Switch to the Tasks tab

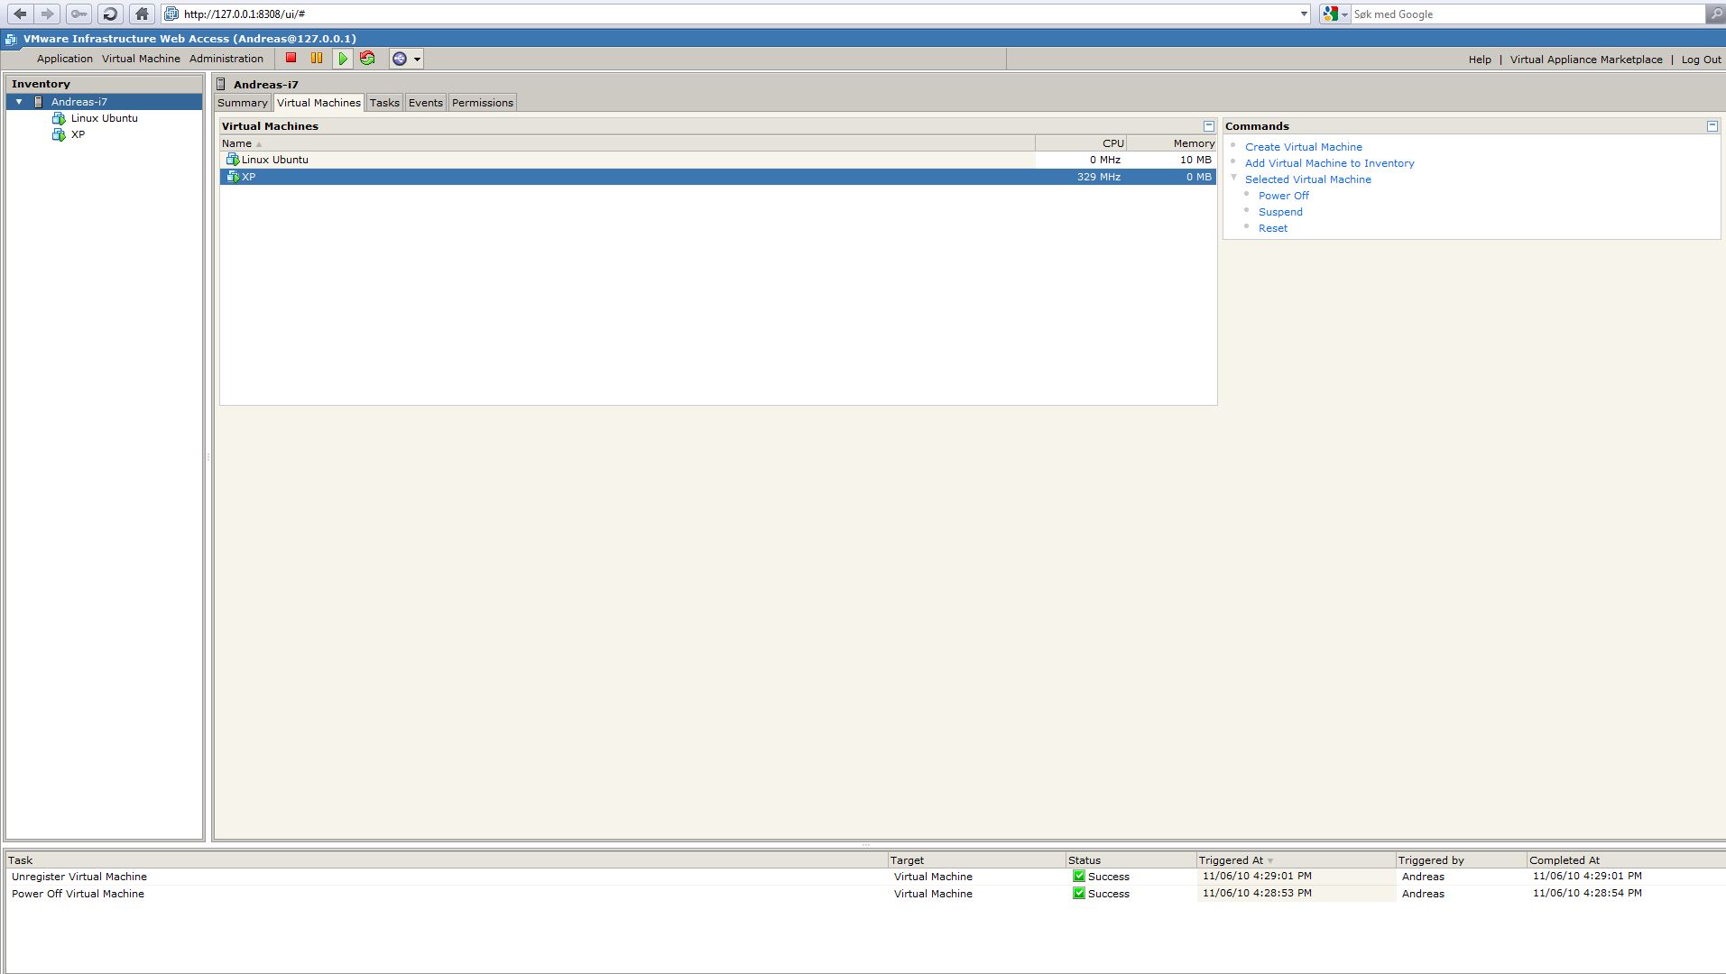pos(384,103)
